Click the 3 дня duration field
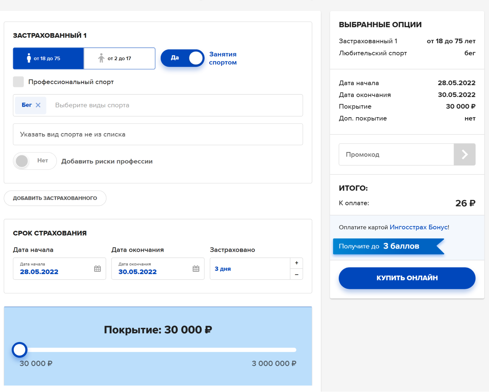The image size is (489, 392). [x=250, y=269]
